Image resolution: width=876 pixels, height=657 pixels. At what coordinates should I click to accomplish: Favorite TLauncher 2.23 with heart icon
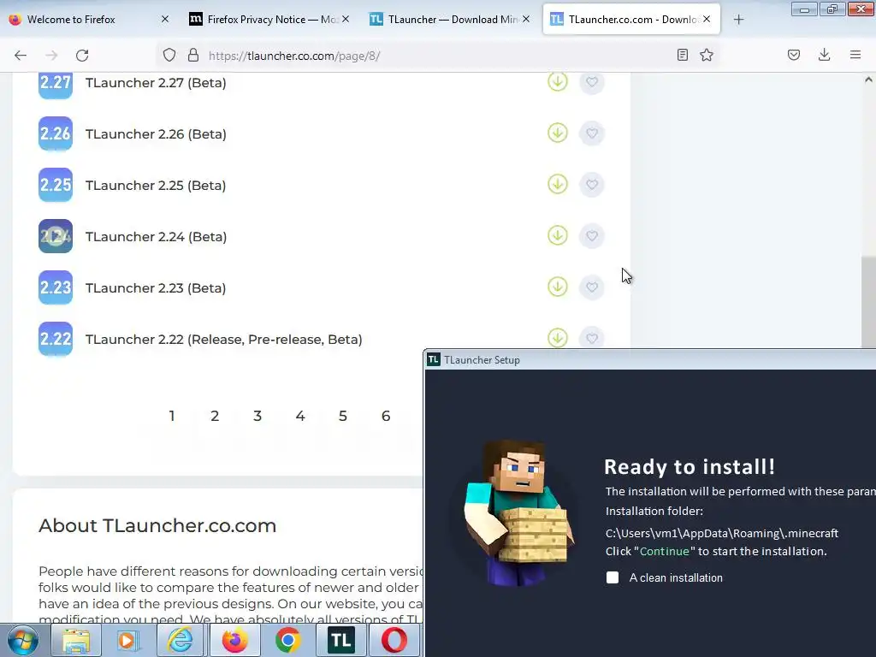tap(592, 287)
